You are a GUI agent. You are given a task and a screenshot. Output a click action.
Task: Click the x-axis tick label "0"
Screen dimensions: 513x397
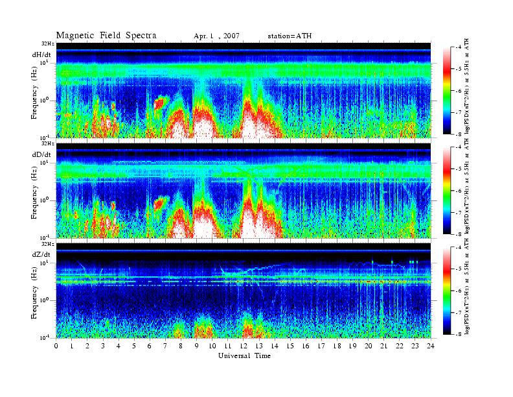tap(56, 346)
